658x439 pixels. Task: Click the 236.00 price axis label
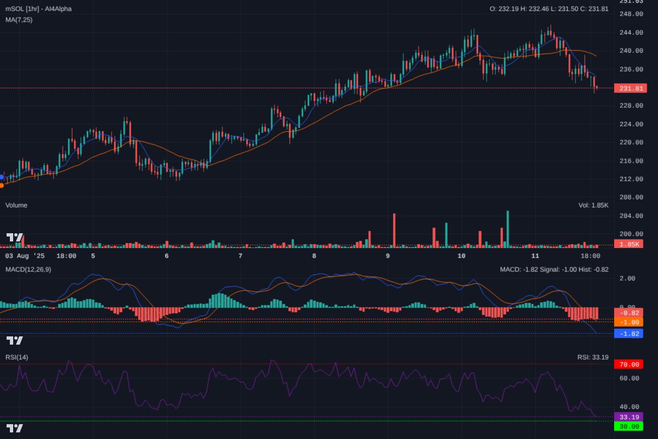[631, 69]
